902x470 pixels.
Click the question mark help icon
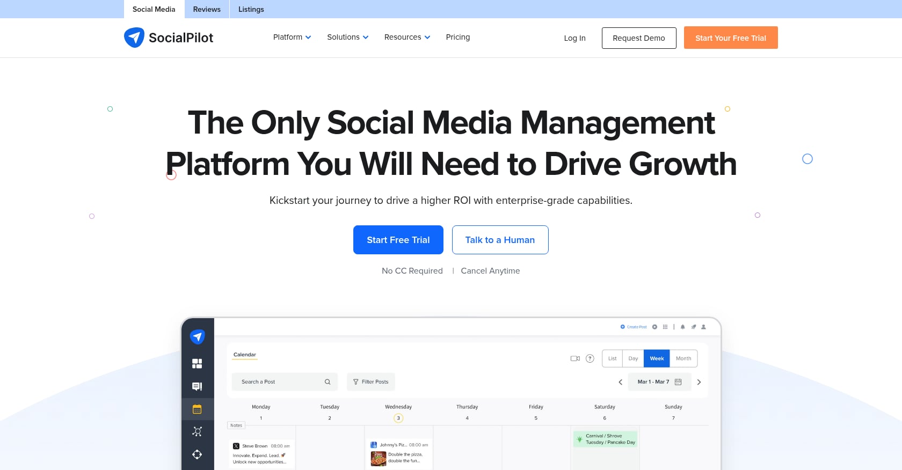590,358
